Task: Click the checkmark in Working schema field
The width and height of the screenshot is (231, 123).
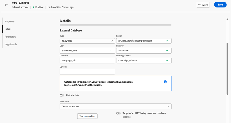Action: [167, 61]
